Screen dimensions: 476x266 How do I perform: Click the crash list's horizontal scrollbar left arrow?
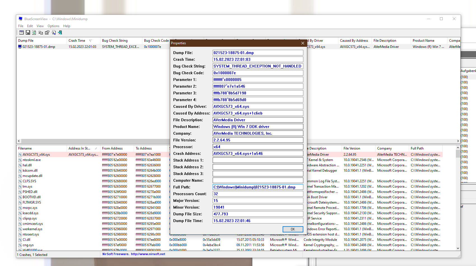(x=19, y=141)
